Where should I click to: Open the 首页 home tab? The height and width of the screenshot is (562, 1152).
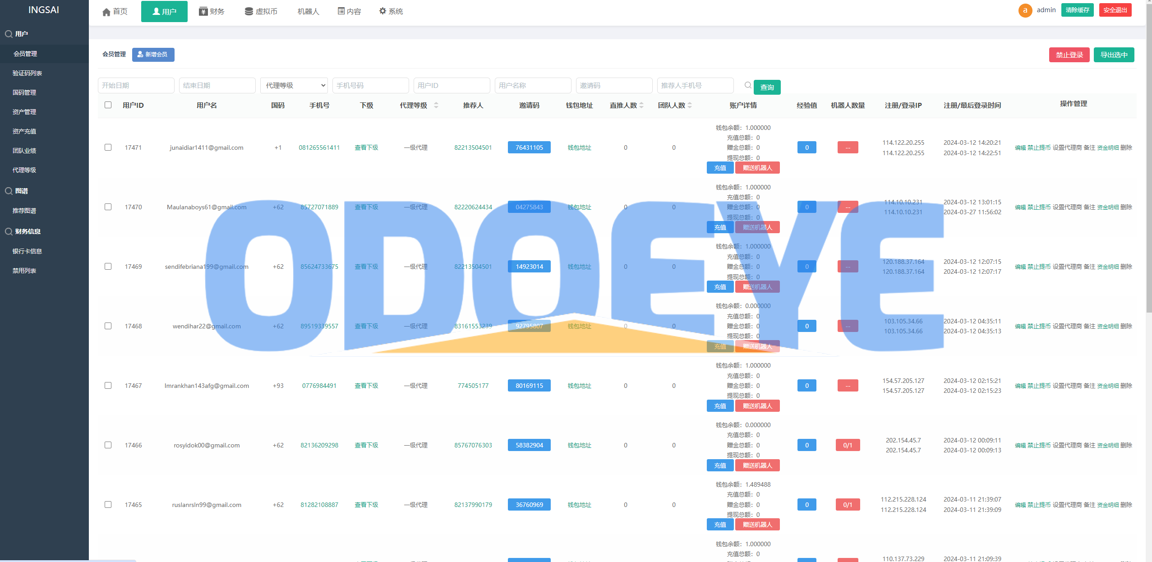[x=115, y=11]
